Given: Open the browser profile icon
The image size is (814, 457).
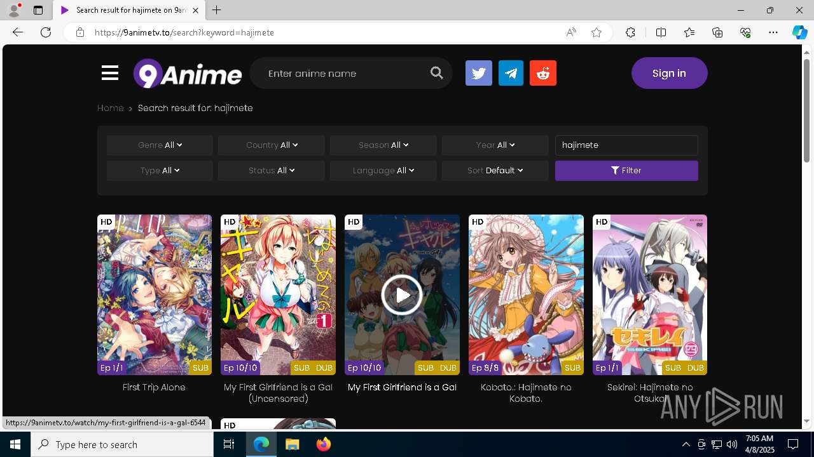Looking at the screenshot, I should click(14, 10).
